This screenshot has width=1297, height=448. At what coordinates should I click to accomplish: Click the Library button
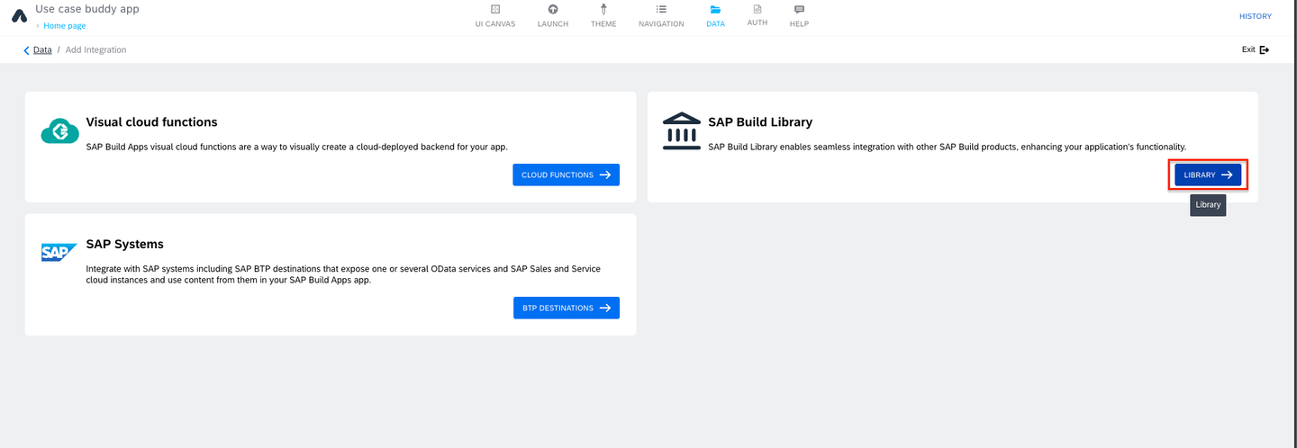click(1208, 175)
